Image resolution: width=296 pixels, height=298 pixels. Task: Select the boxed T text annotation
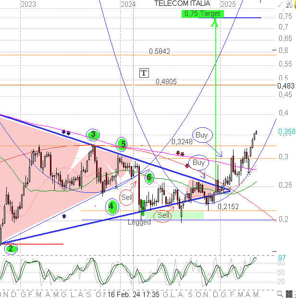tap(144, 73)
